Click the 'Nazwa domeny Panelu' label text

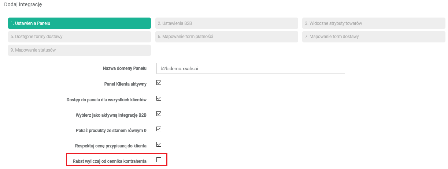pyautogui.click(x=125, y=68)
